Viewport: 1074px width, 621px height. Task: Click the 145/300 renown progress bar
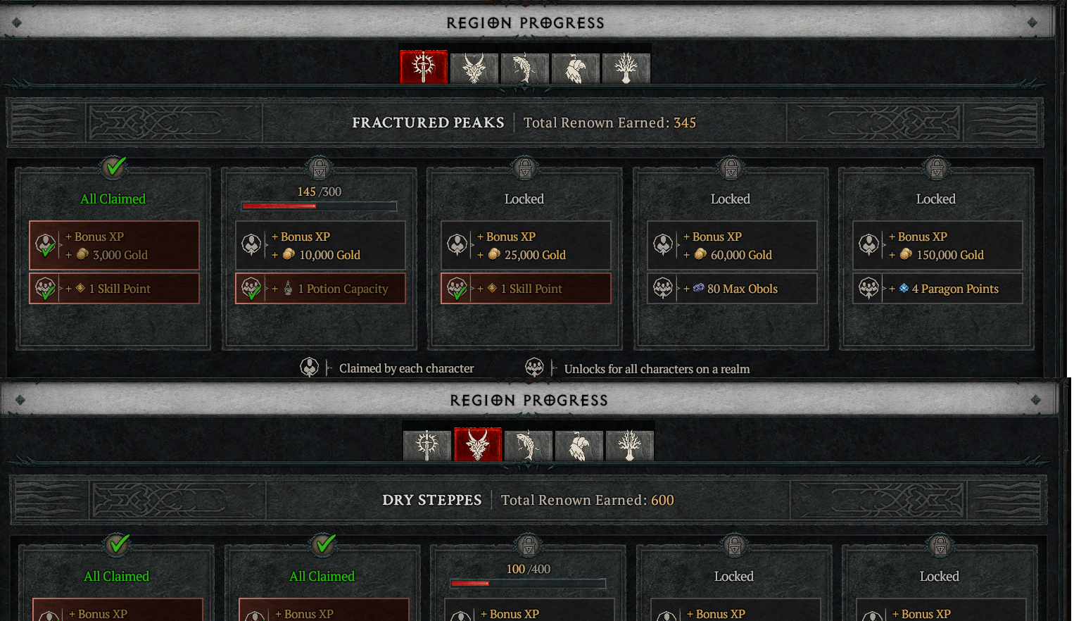pos(320,206)
